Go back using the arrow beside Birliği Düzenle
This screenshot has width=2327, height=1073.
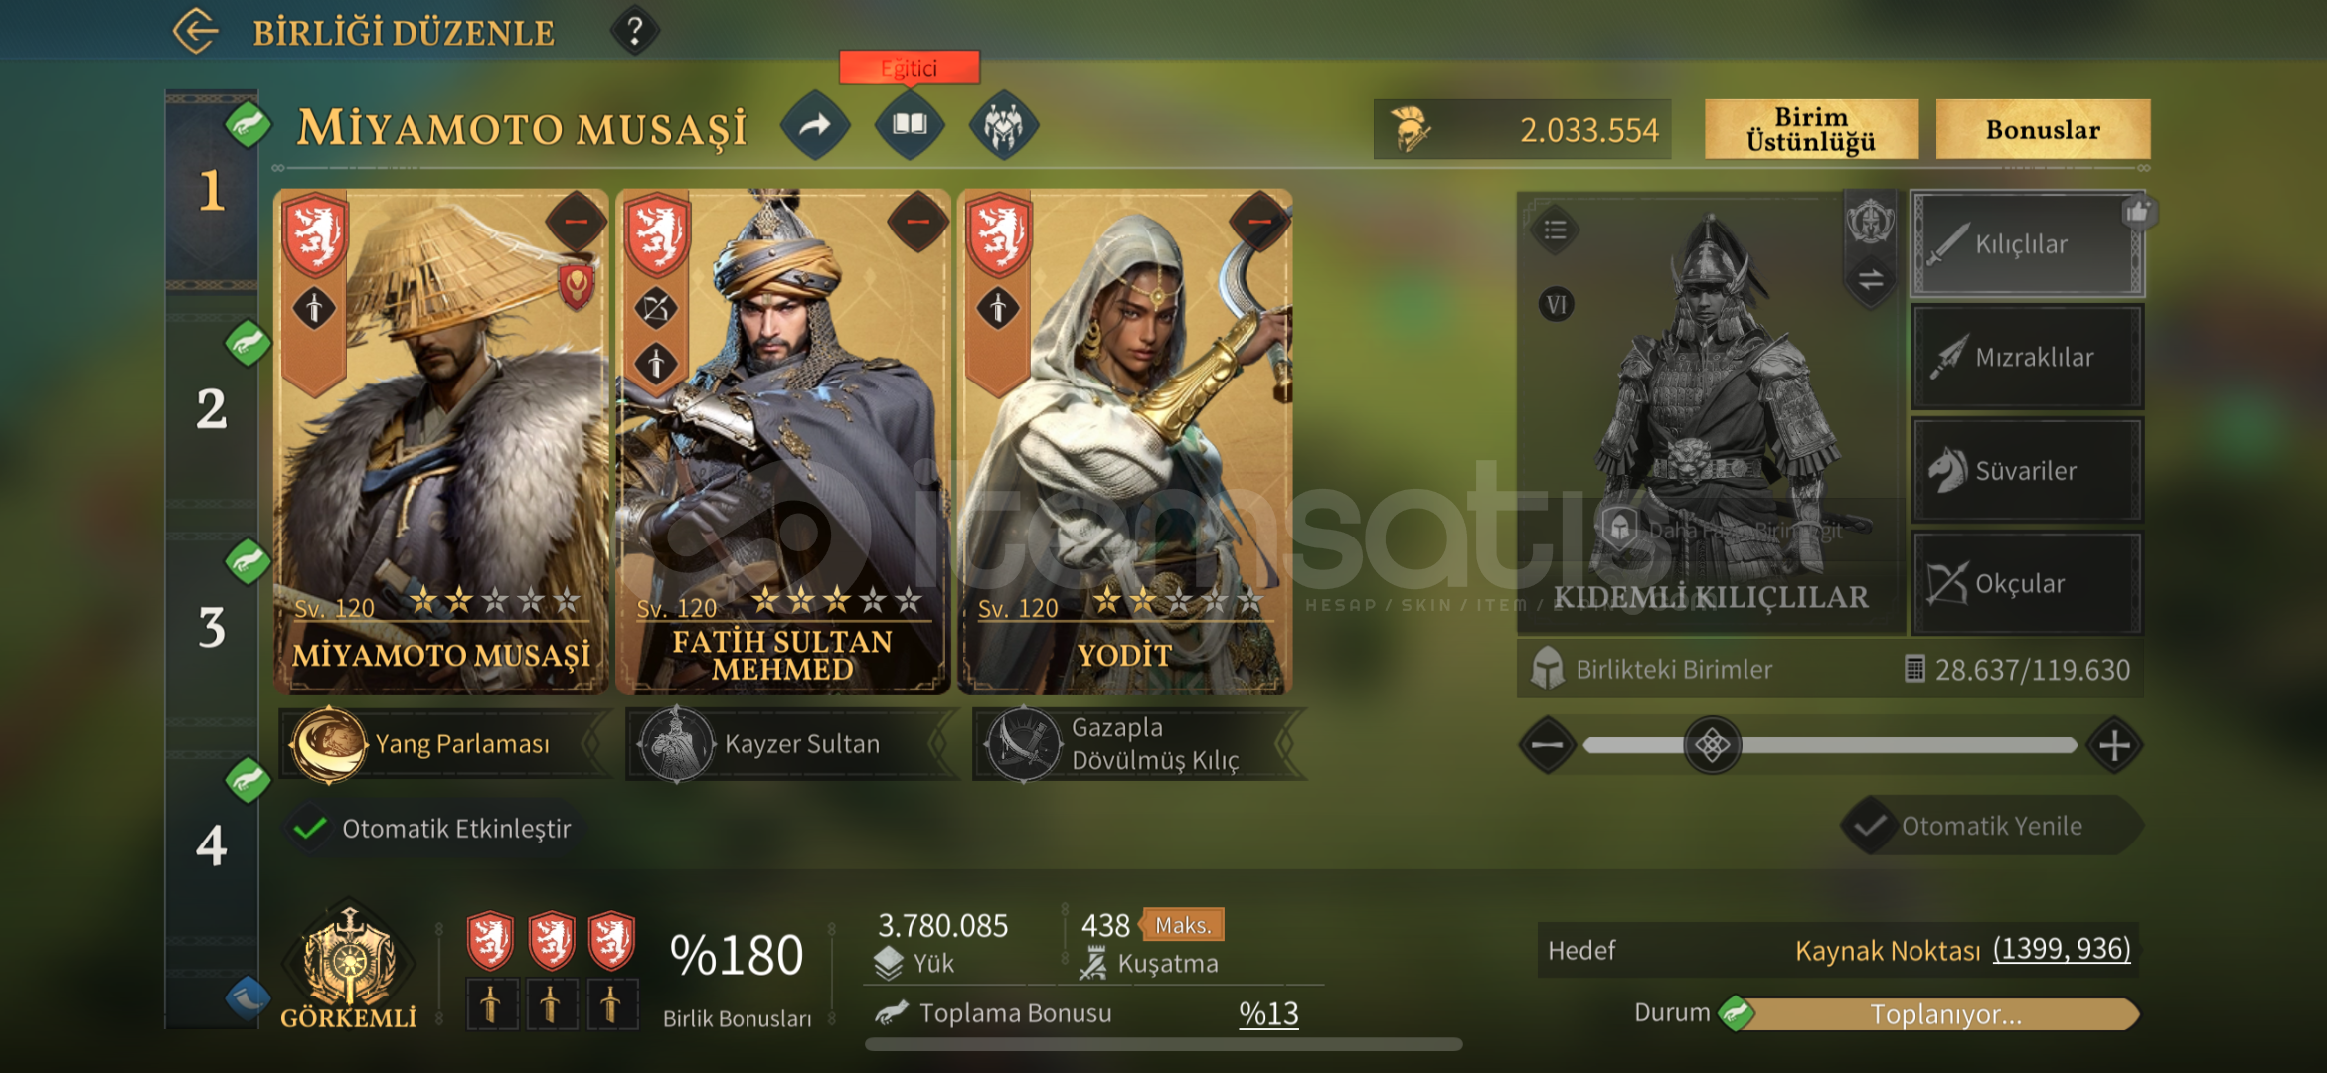click(195, 31)
